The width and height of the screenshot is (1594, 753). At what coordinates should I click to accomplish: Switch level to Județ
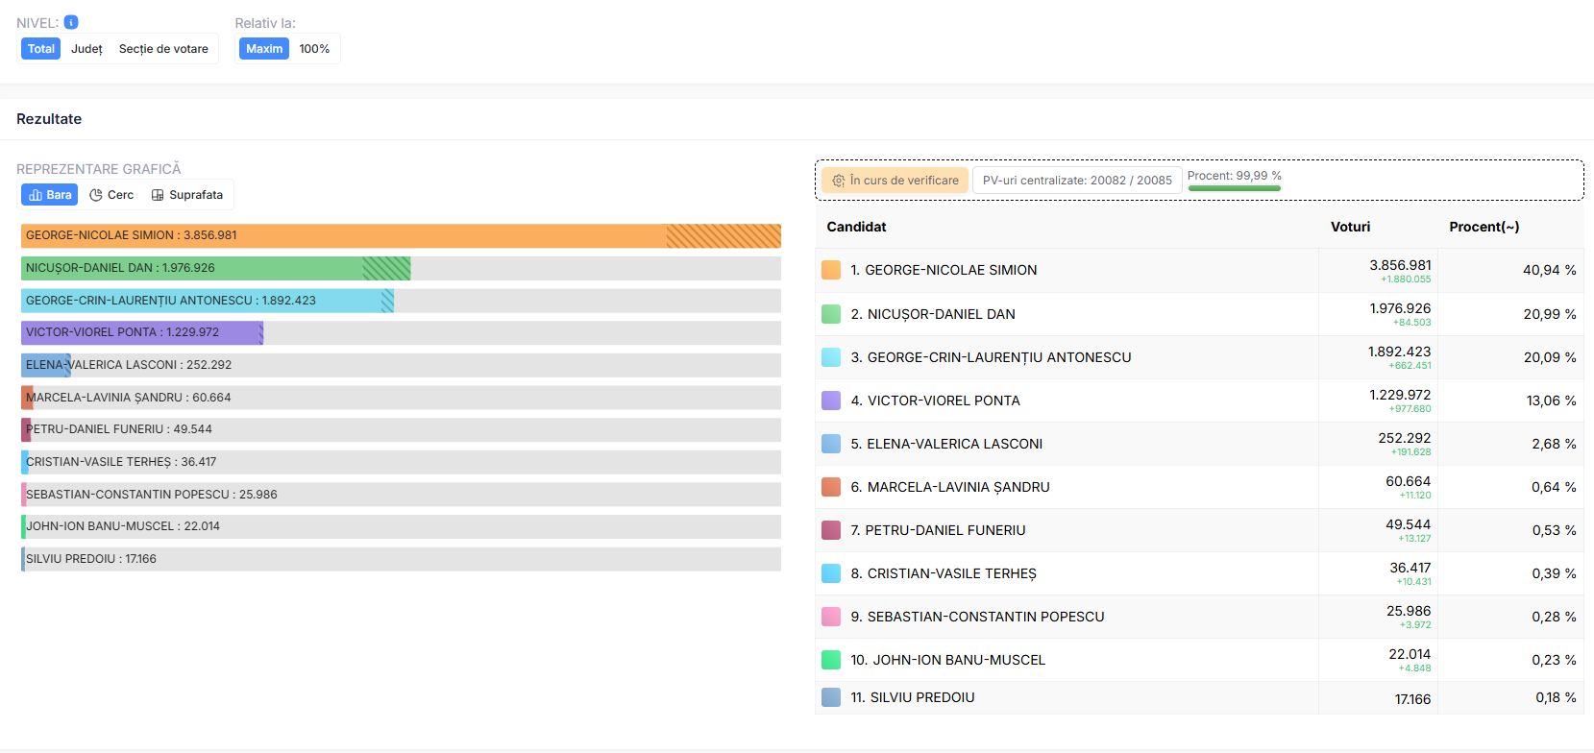pyautogui.click(x=86, y=49)
